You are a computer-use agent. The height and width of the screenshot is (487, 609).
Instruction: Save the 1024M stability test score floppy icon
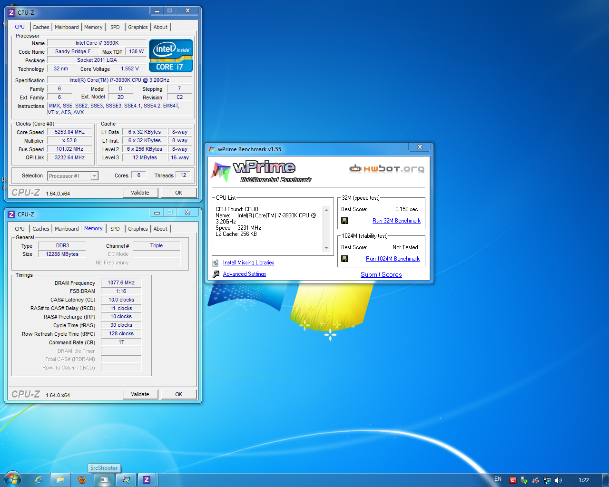[x=344, y=259]
